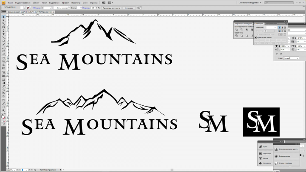Open the Объект menu

tap(36, 3)
